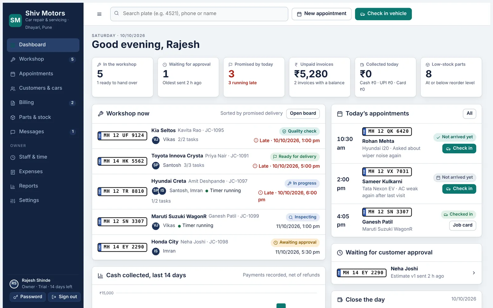Image resolution: width=493 pixels, height=308 pixels.
Task: Open Neha Joshi approval row chevron
Action: [474, 273]
